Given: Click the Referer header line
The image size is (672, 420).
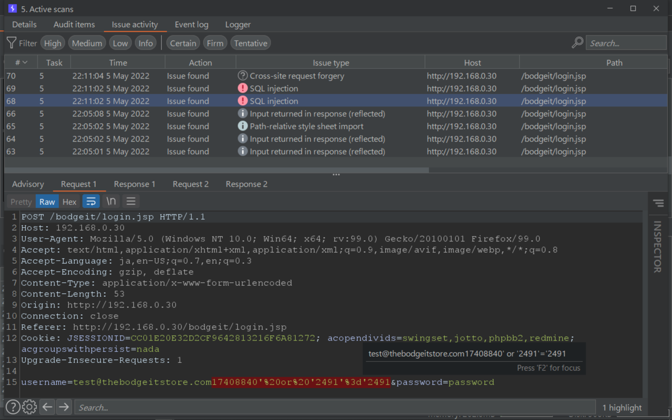Looking at the screenshot, I should pyautogui.click(x=153, y=327).
